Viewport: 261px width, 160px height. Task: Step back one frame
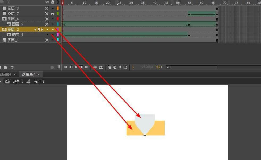point(71,67)
